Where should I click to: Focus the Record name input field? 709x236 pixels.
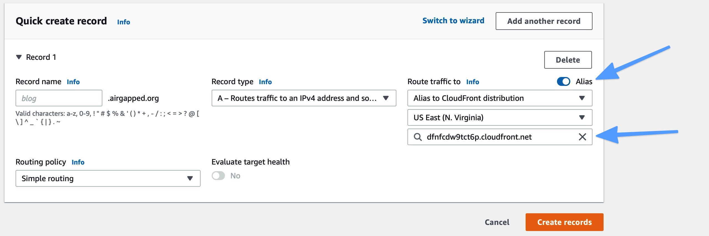[59, 98]
